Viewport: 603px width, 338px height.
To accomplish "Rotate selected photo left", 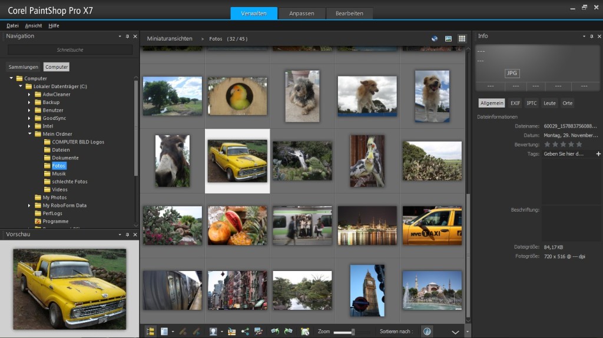I will click(x=275, y=332).
